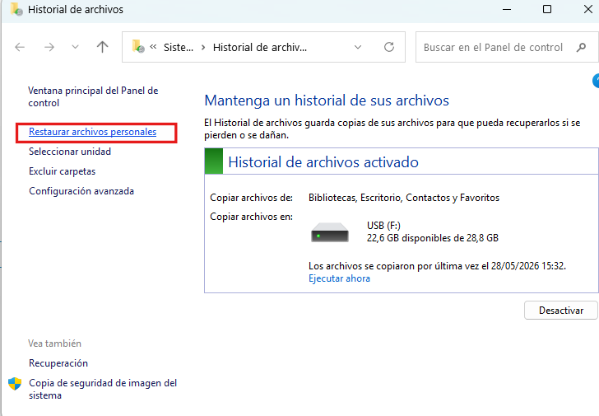
Task: Open Ventana principal del Panel de control
Action: (x=93, y=96)
